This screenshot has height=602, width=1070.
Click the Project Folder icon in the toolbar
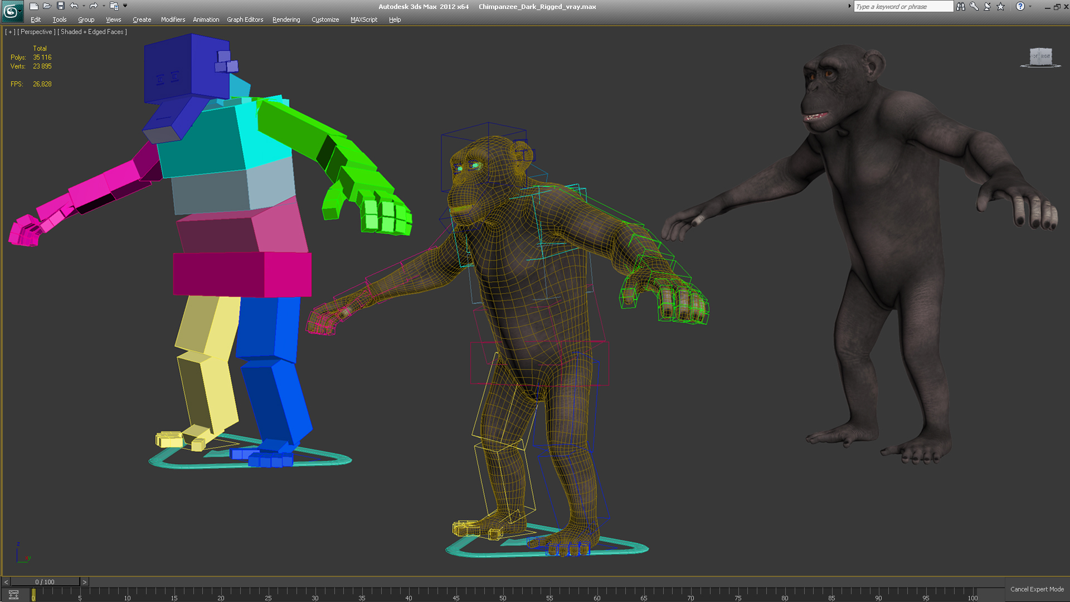coord(114,6)
